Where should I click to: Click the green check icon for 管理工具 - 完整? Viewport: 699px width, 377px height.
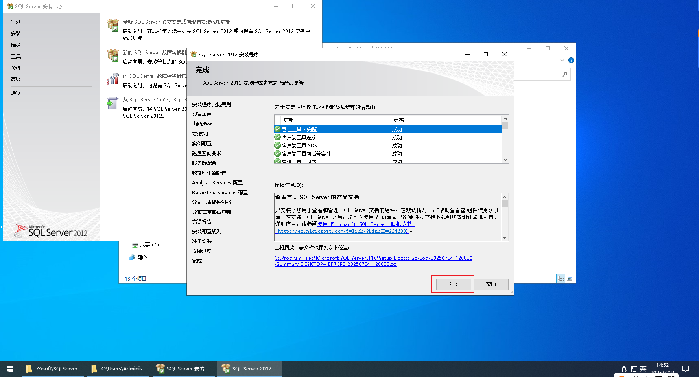click(x=277, y=129)
